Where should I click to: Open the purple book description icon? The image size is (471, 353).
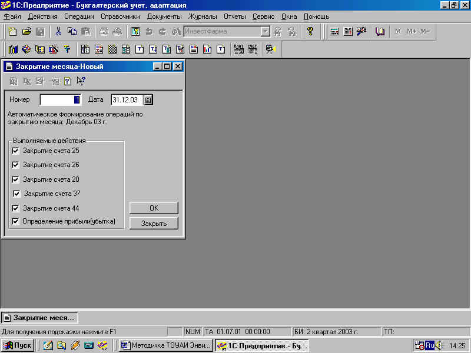click(x=380, y=31)
